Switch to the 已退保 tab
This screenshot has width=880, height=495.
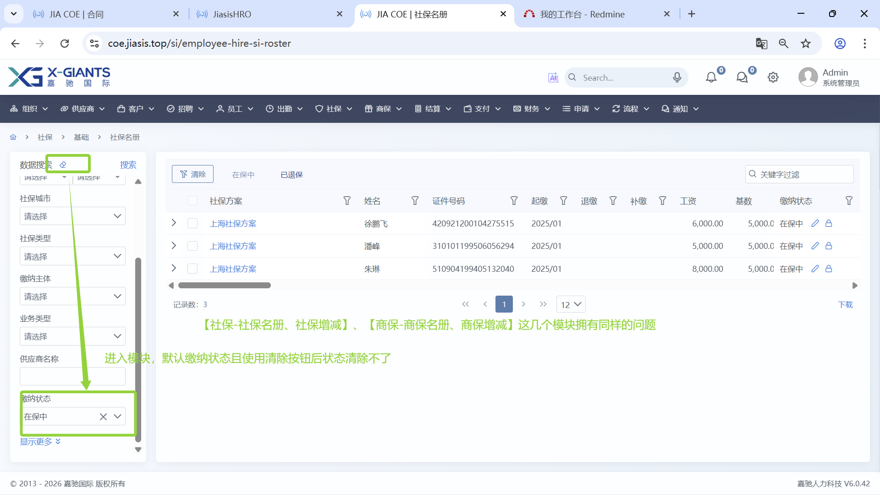click(x=291, y=175)
